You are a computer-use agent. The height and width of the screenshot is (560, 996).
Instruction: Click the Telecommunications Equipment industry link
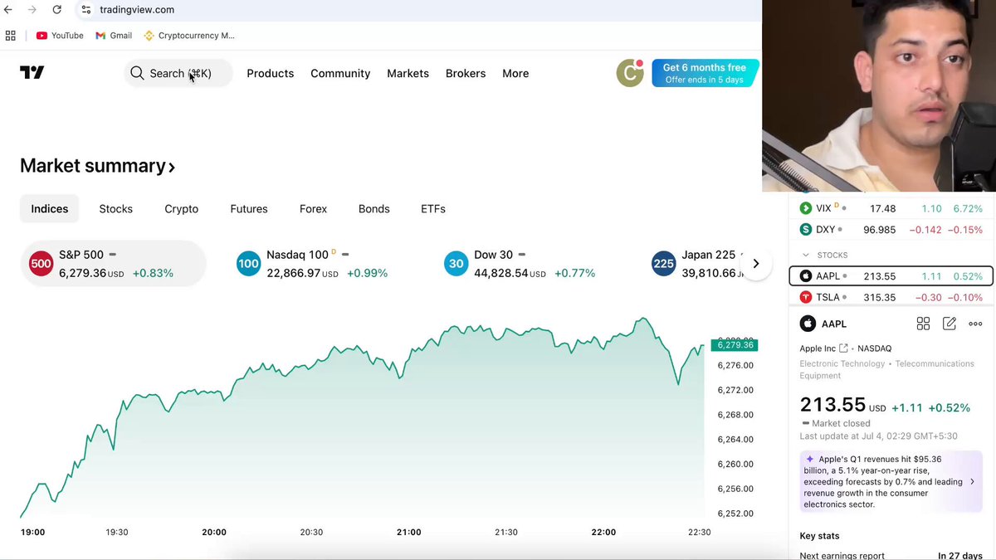click(887, 369)
